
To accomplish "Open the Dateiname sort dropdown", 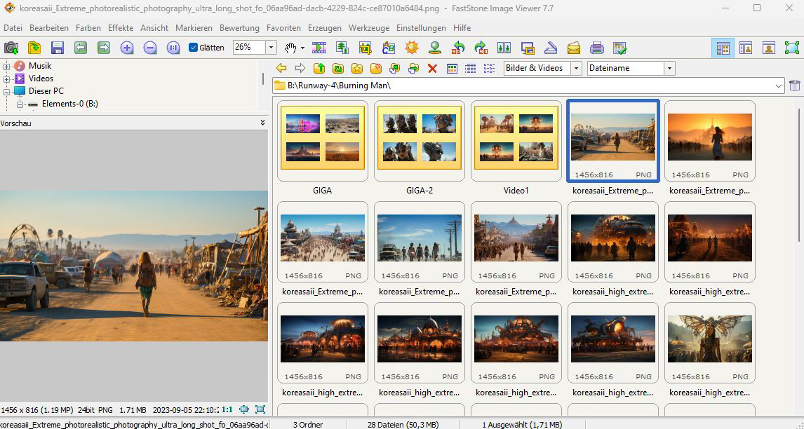I will [669, 68].
